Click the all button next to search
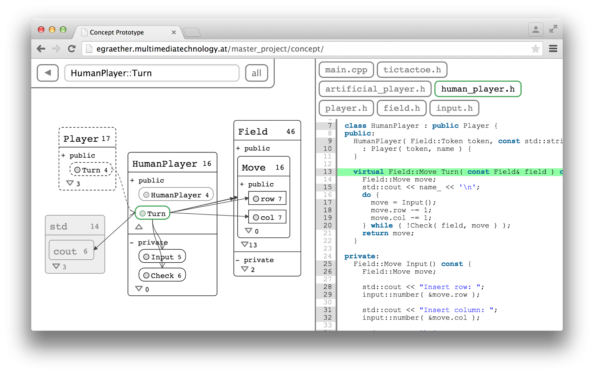The image size is (594, 374). click(256, 73)
